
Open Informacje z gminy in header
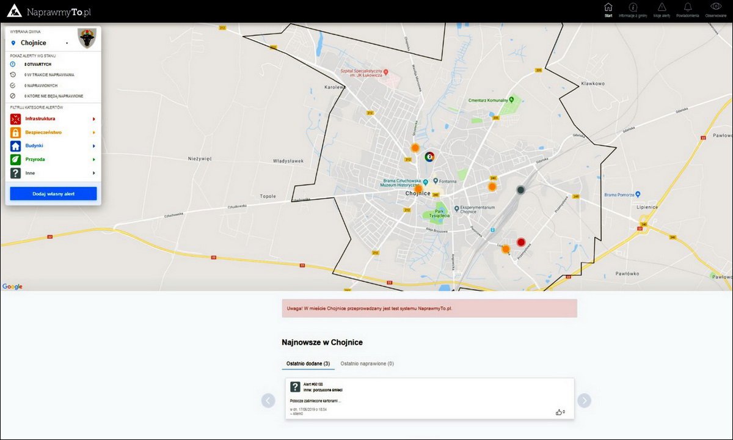pyautogui.click(x=633, y=8)
